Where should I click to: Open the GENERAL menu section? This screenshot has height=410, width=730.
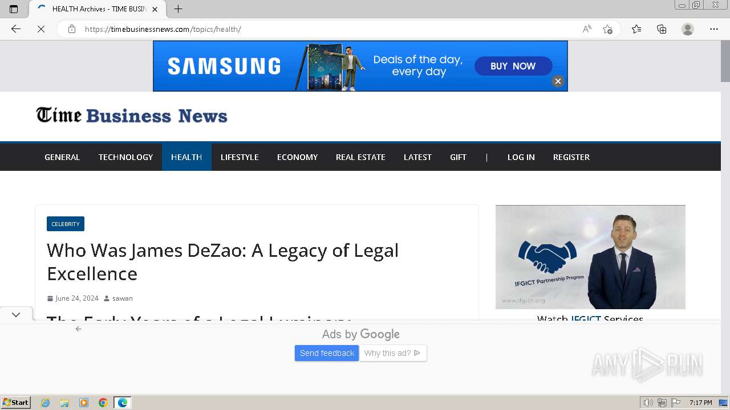coord(62,157)
